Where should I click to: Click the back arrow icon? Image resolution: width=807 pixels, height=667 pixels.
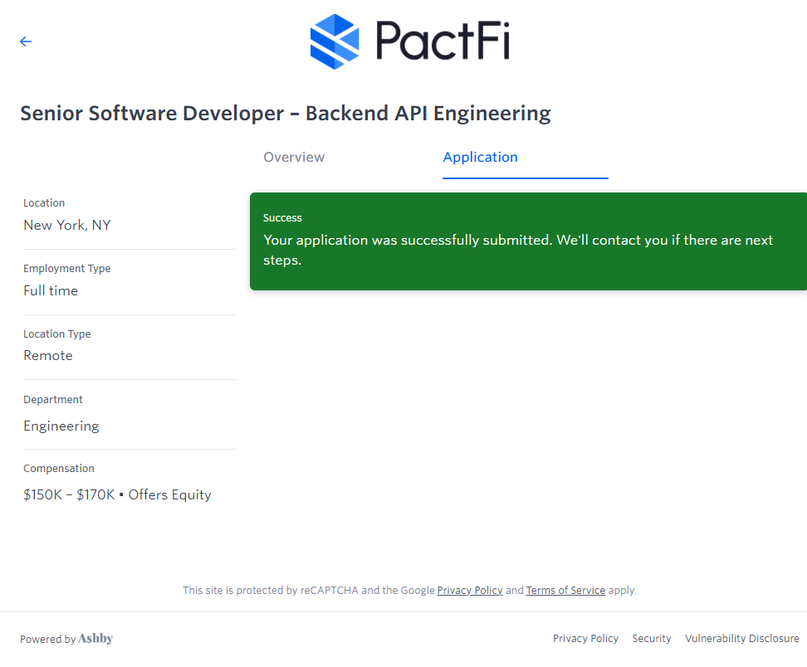(26, 41)
